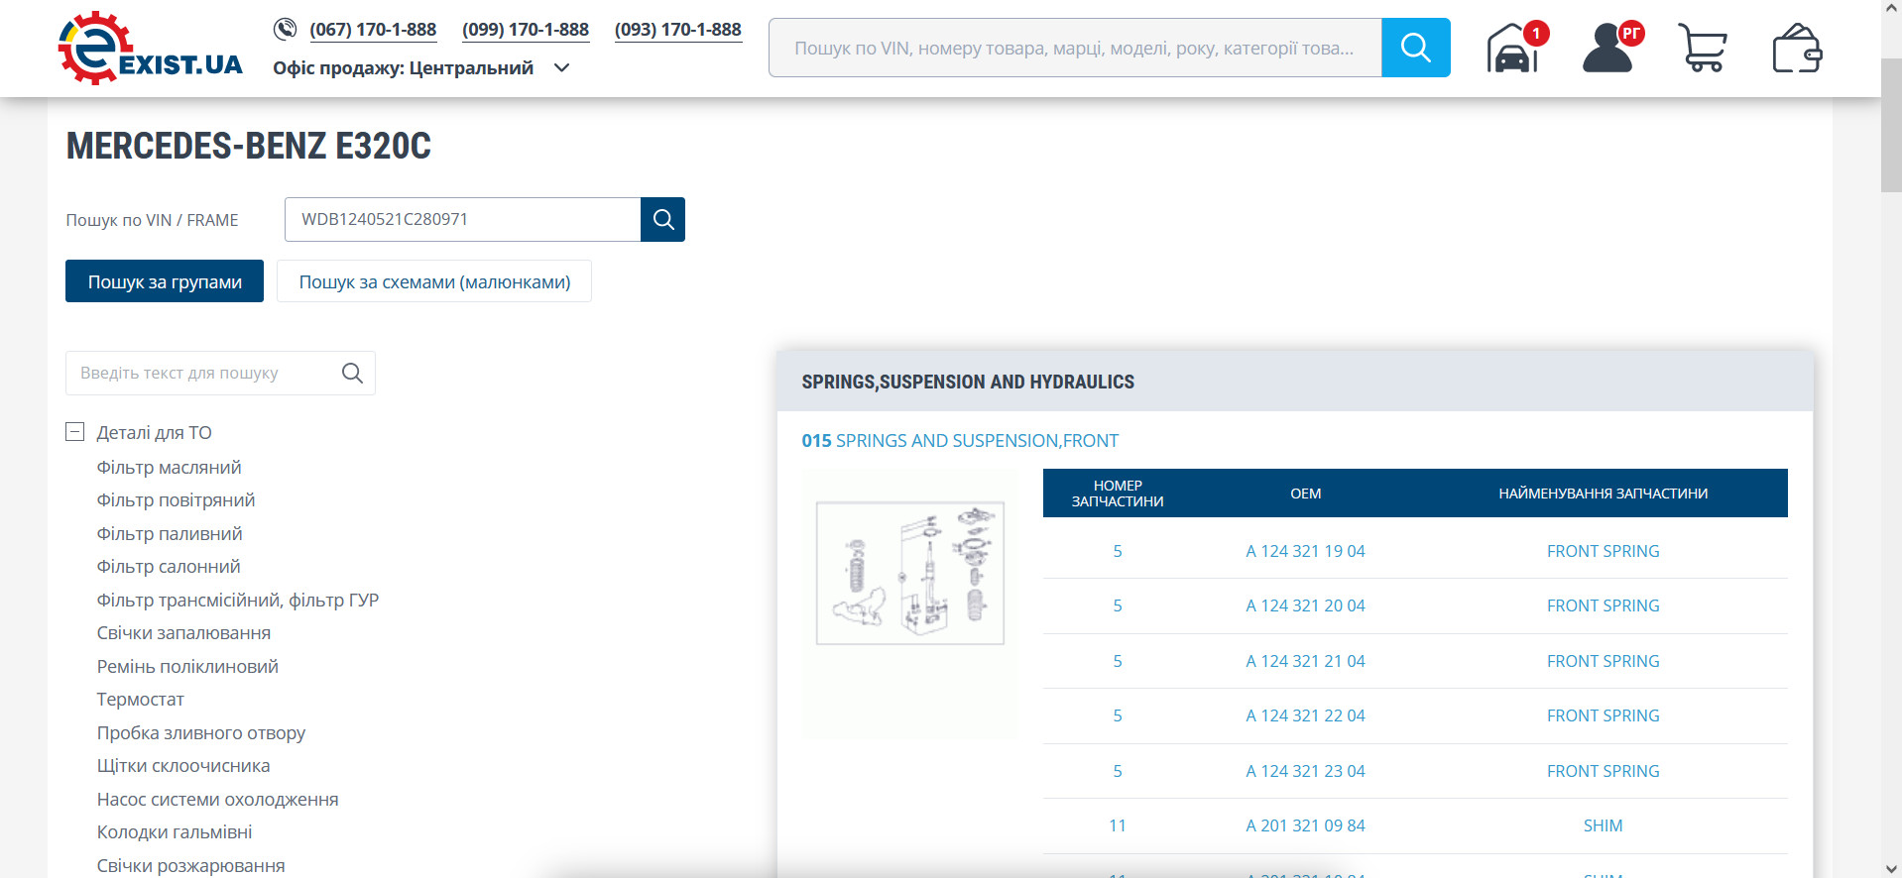Click the page vertical scrollbar down arrow
This screenshot has width=1902, height=878.
point(1891,869)
